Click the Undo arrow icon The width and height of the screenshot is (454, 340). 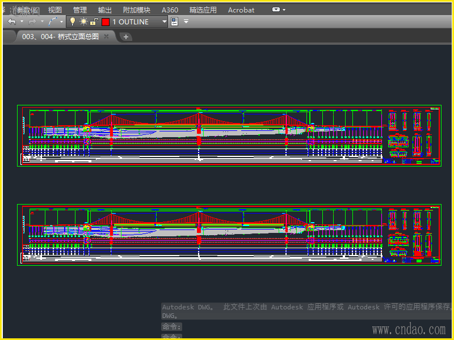click(11, 22)
